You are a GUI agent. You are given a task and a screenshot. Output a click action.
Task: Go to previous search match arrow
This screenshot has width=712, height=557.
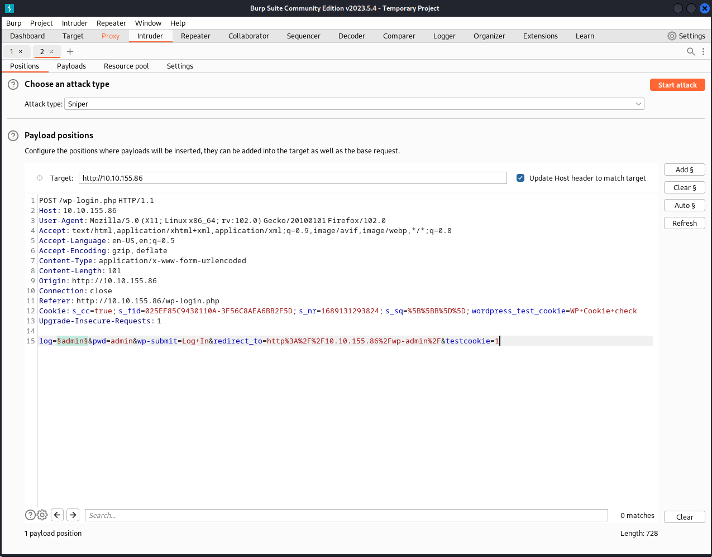pos(57,515)
